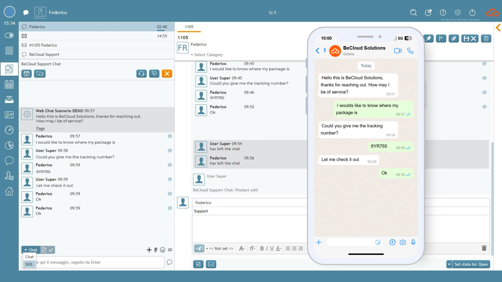Switch to the 1105 tab
502x282 pixels.
click(x=189, y=27)
